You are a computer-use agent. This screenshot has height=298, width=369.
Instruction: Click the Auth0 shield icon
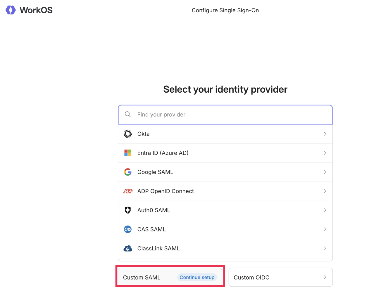tap(128, 210)
